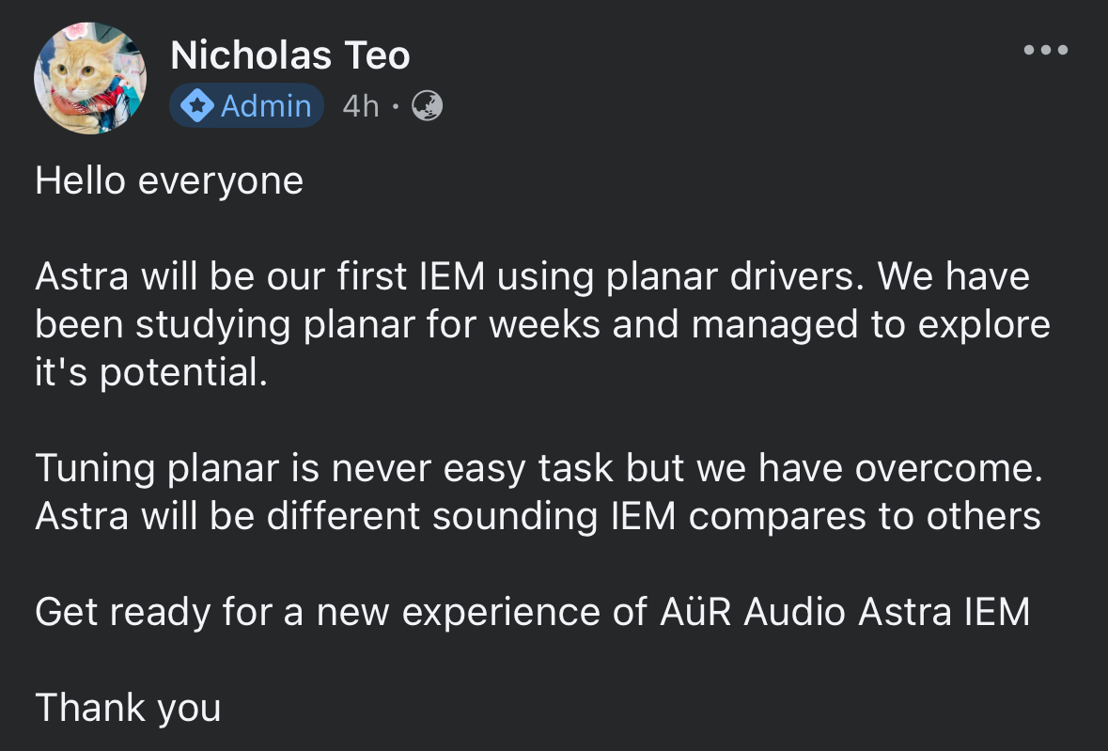
Task: Open Nicholas Teo's profile name link
Action: [289, 55]
